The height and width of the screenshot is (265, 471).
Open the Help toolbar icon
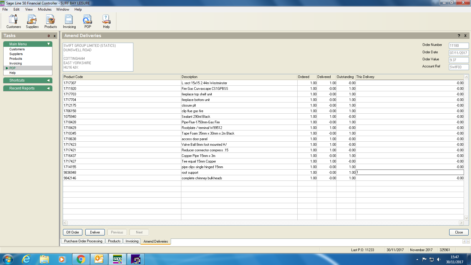tap(106, 21)
